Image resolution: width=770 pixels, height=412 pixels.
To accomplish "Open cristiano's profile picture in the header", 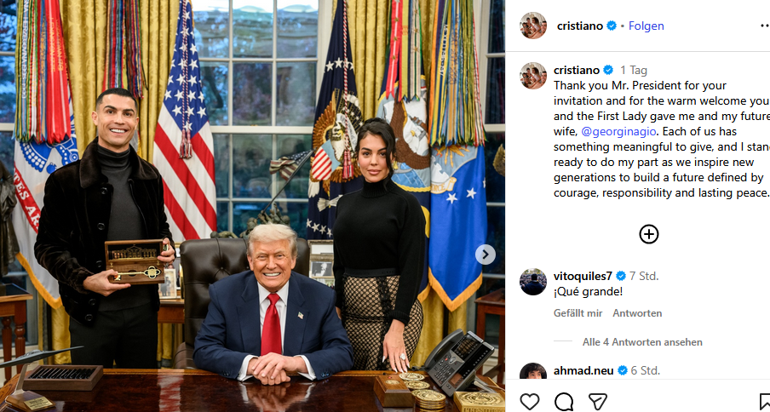I will click(533, 26).
